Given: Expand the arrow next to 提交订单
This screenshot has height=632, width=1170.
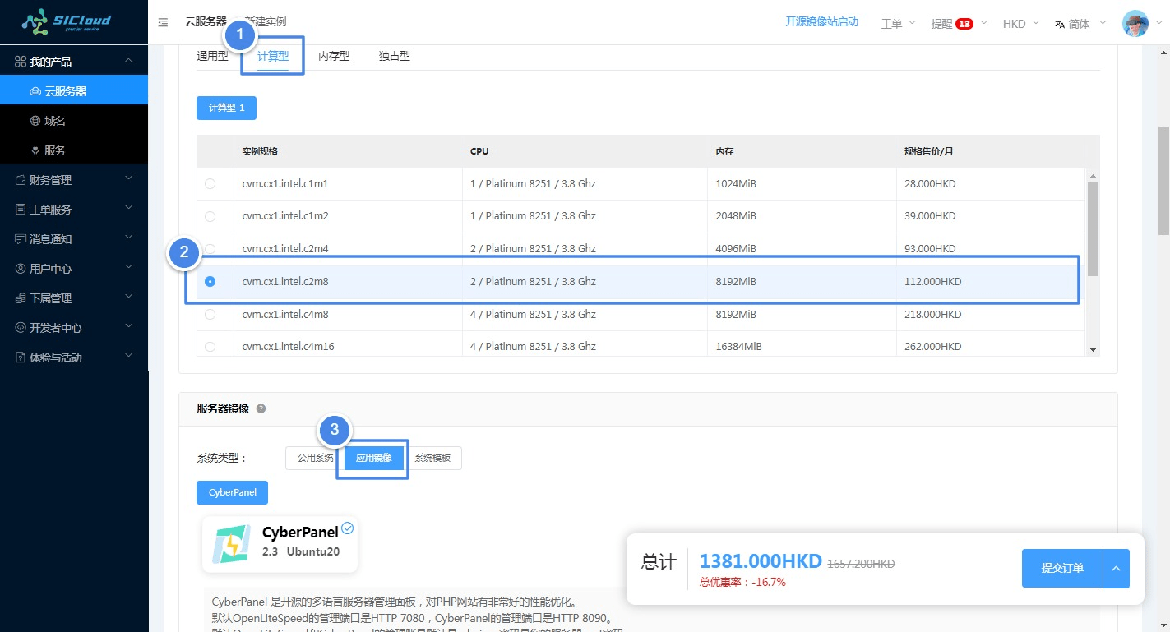Looking at the screenshot, I should coord(1116,568).
